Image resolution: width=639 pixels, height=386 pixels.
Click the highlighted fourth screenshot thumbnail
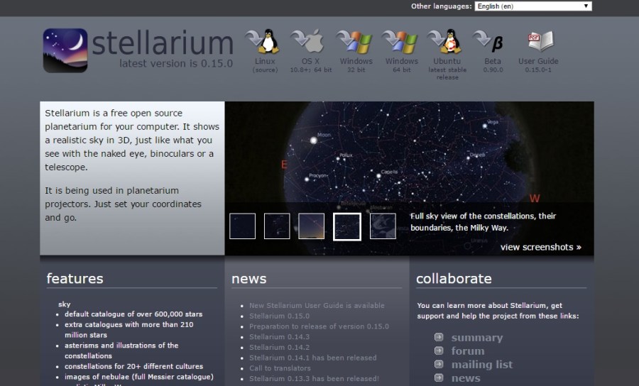tap(346, 226)
